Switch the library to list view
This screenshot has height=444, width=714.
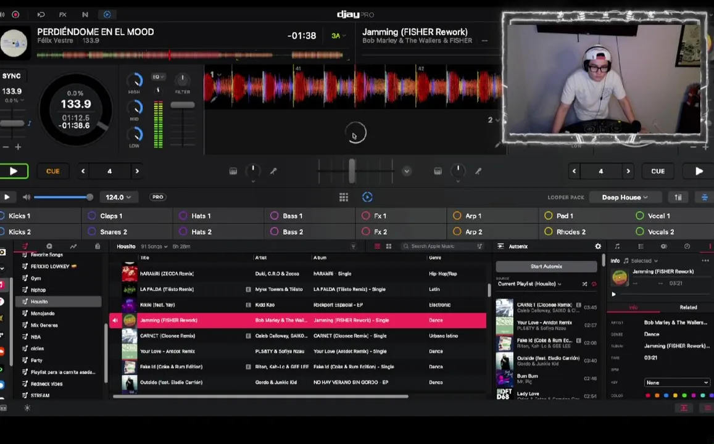coord(377,246)
